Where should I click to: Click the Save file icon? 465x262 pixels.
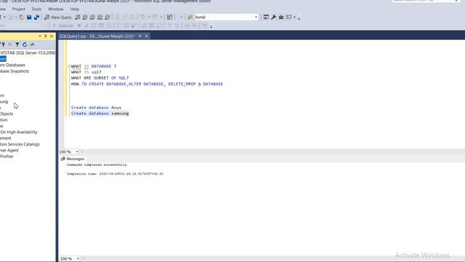[x=29, y=17]
